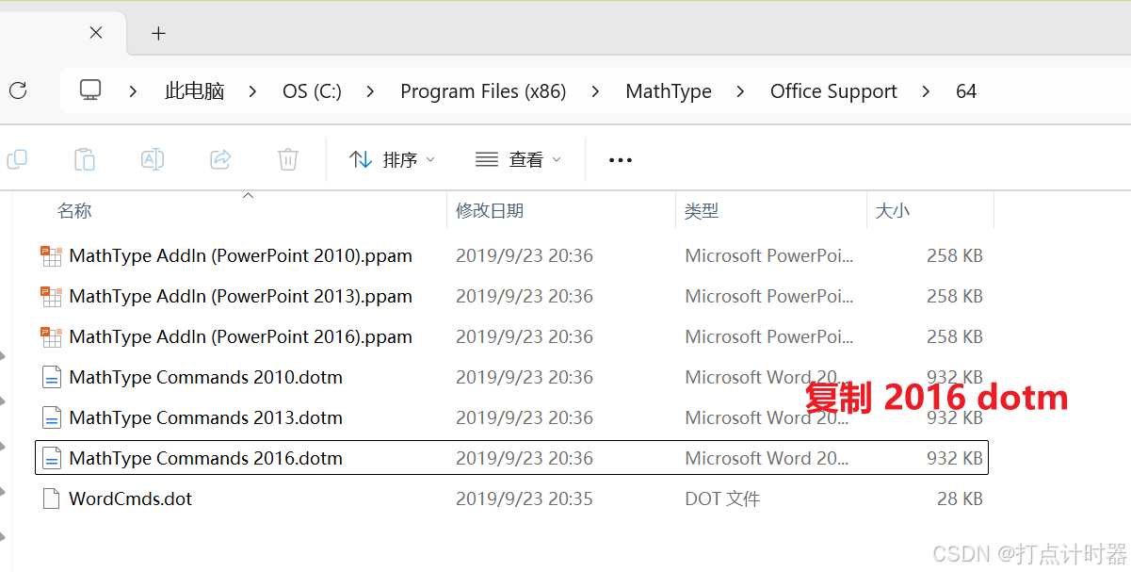Screen dimensions: 1131x572
Task: Expand chevron after Program Files (x86)
Action: (595, 91)
